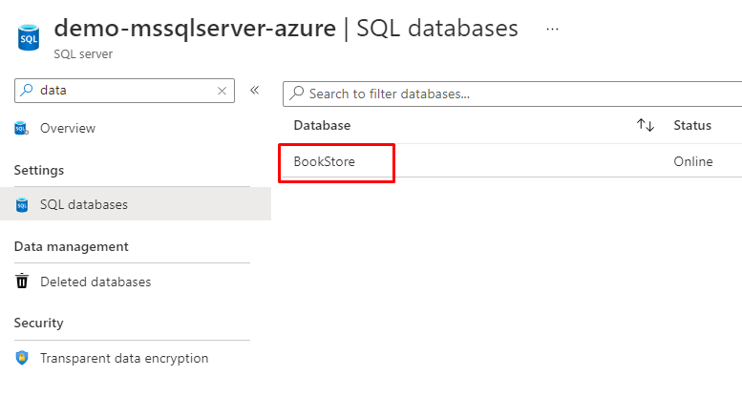
Task: Click the SQL server icon in header
Action: [x=28, y=37]
